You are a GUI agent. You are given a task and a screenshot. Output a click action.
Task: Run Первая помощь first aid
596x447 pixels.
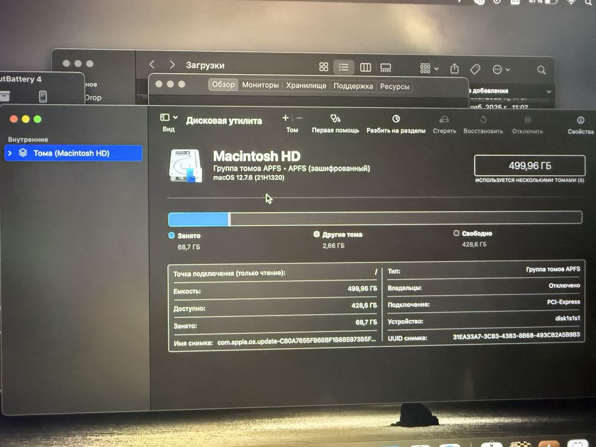[x=335, y=119]
